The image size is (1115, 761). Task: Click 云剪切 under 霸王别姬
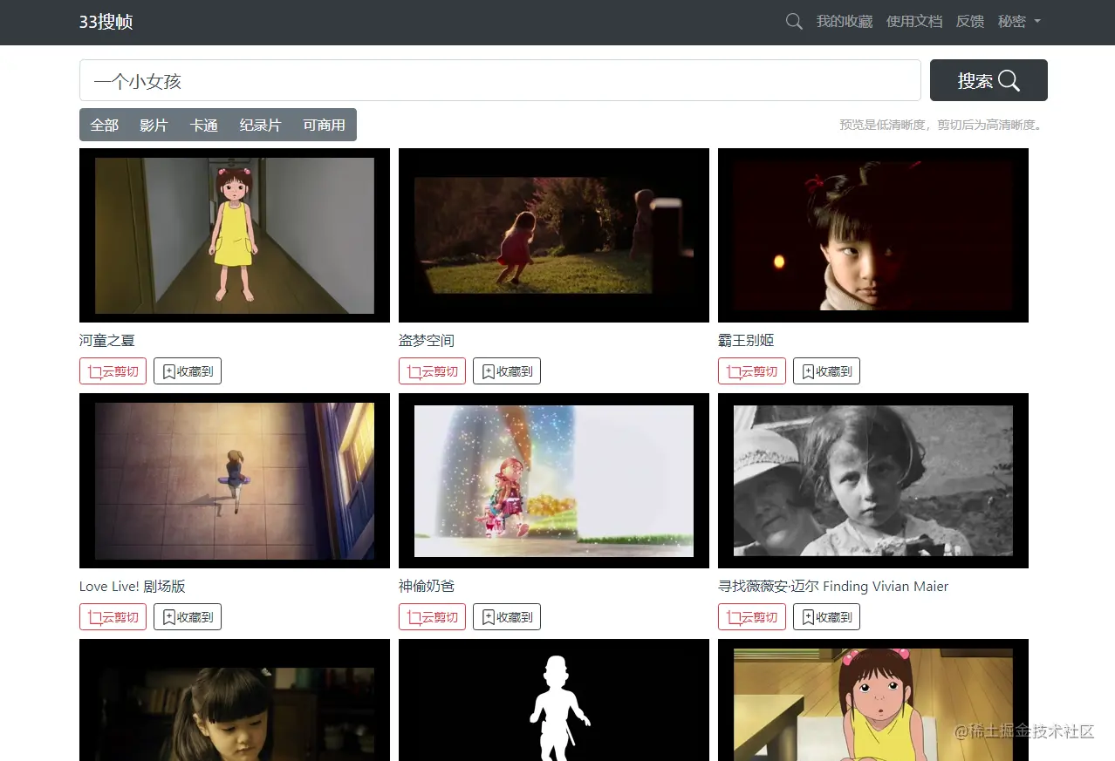[752, 371]
